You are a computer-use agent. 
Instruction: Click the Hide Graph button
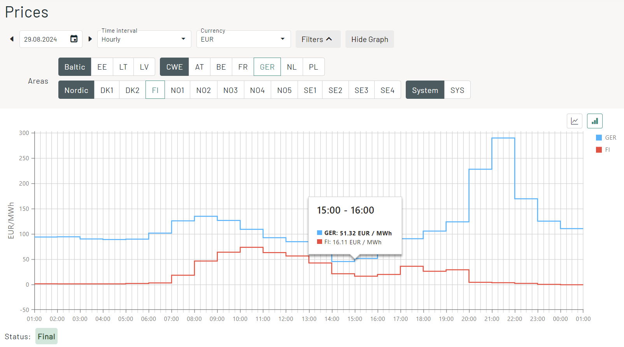[x=370, y=39]
